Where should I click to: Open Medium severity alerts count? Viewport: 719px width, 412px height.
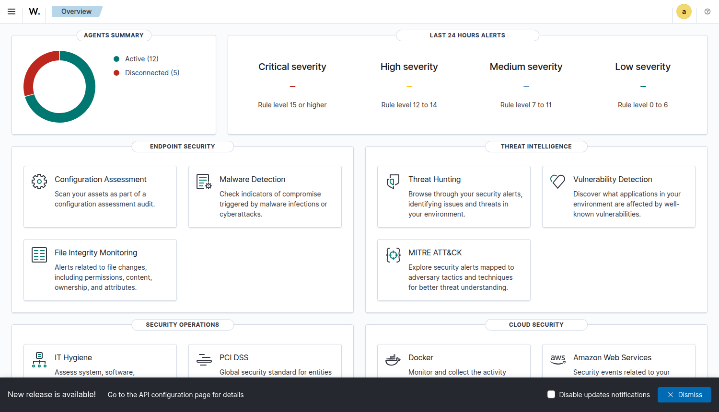(x=526, y=87)
